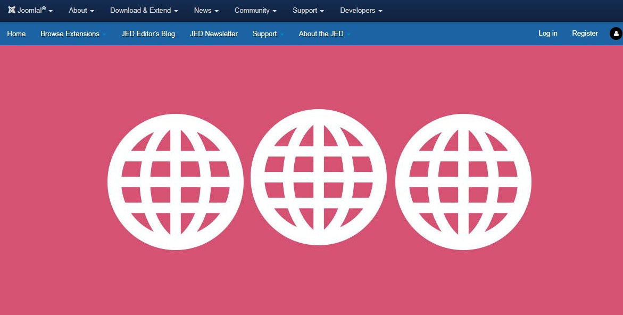Expand the Joomla! dropdown menu
The width and height of the screenshot is (623, 315).
point(30,10)
